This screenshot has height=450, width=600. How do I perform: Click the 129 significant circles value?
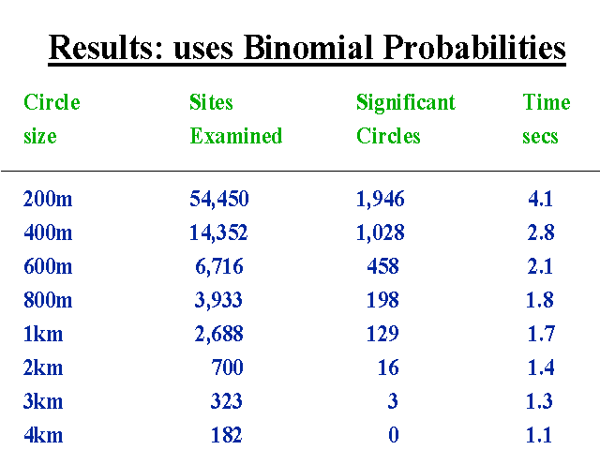click(x=382, y=334)
